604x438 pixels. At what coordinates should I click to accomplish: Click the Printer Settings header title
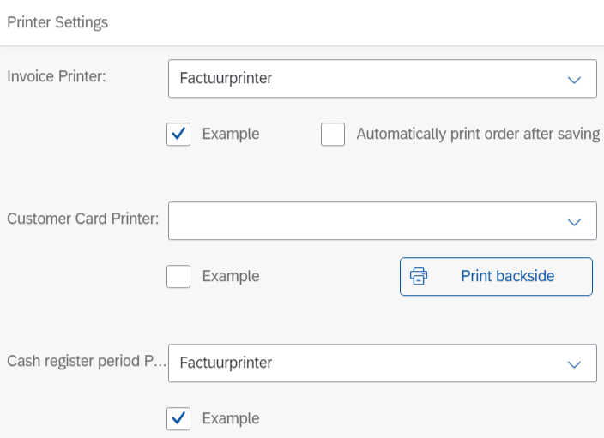click(x=57, y=22)
